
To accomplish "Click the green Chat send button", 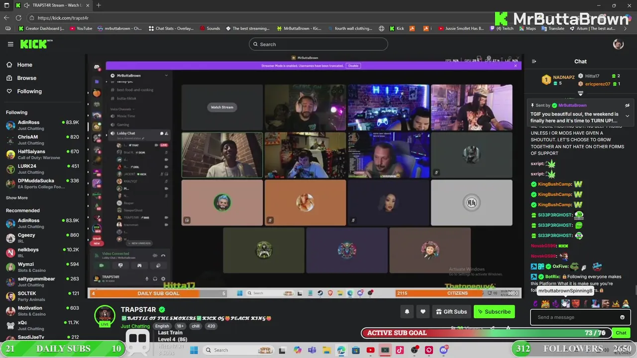I will tap(621, 333).
